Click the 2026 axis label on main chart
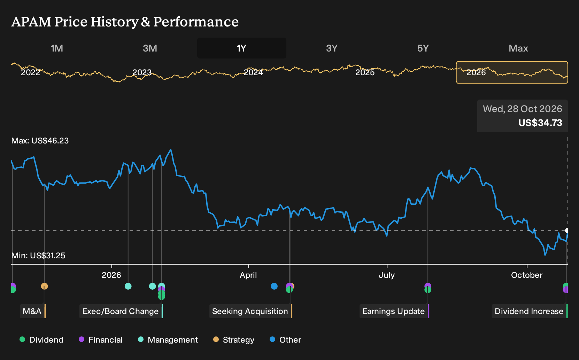 tap(111, 275)
